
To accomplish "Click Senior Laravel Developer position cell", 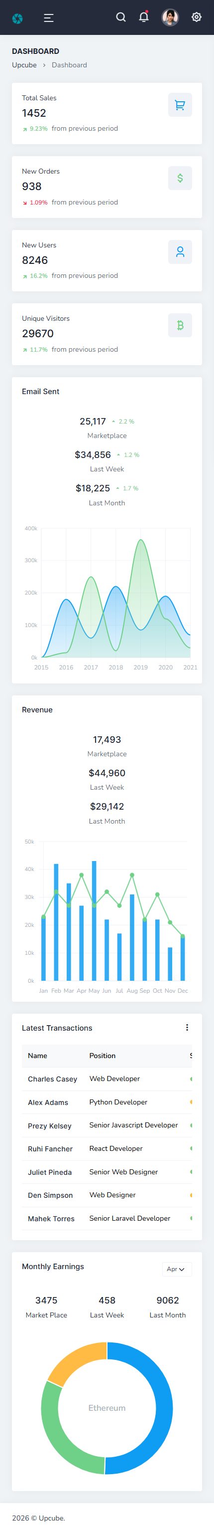I will 129,1218.
